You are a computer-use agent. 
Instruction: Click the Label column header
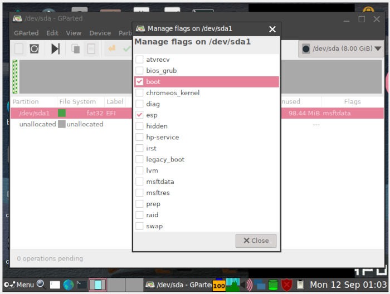(115, 102)
